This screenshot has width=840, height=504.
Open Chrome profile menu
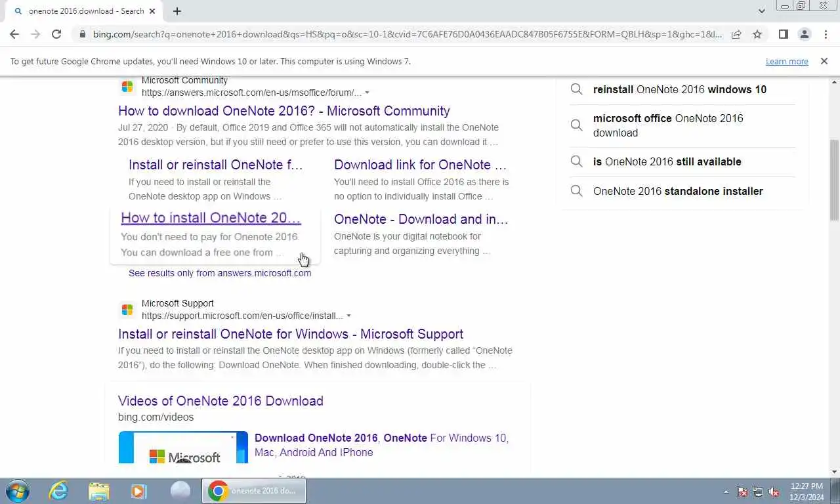(x=804, y=34)
